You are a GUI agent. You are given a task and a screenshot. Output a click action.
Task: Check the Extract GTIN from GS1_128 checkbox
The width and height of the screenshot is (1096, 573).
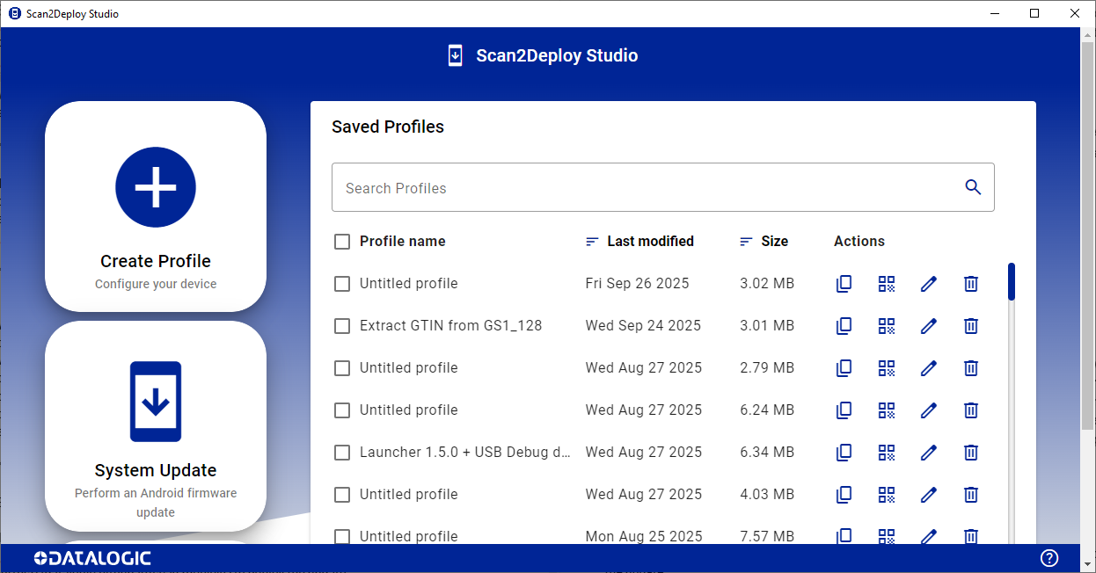click(342, 326)
